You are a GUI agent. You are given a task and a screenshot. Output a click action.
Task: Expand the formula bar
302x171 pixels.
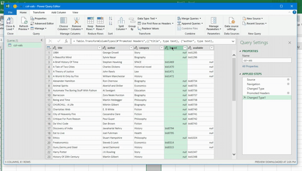click(233, 41)
